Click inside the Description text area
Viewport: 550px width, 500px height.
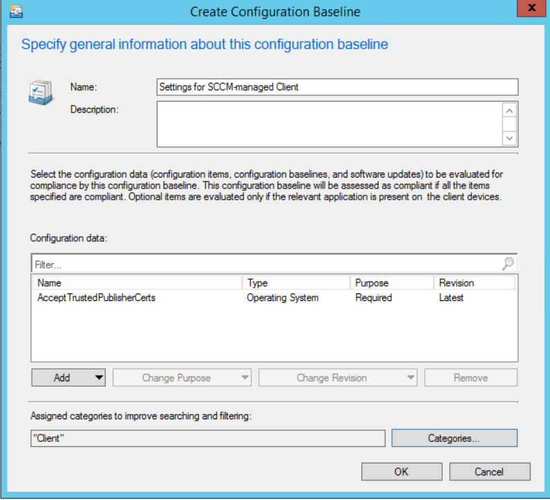tap(329, 124)
